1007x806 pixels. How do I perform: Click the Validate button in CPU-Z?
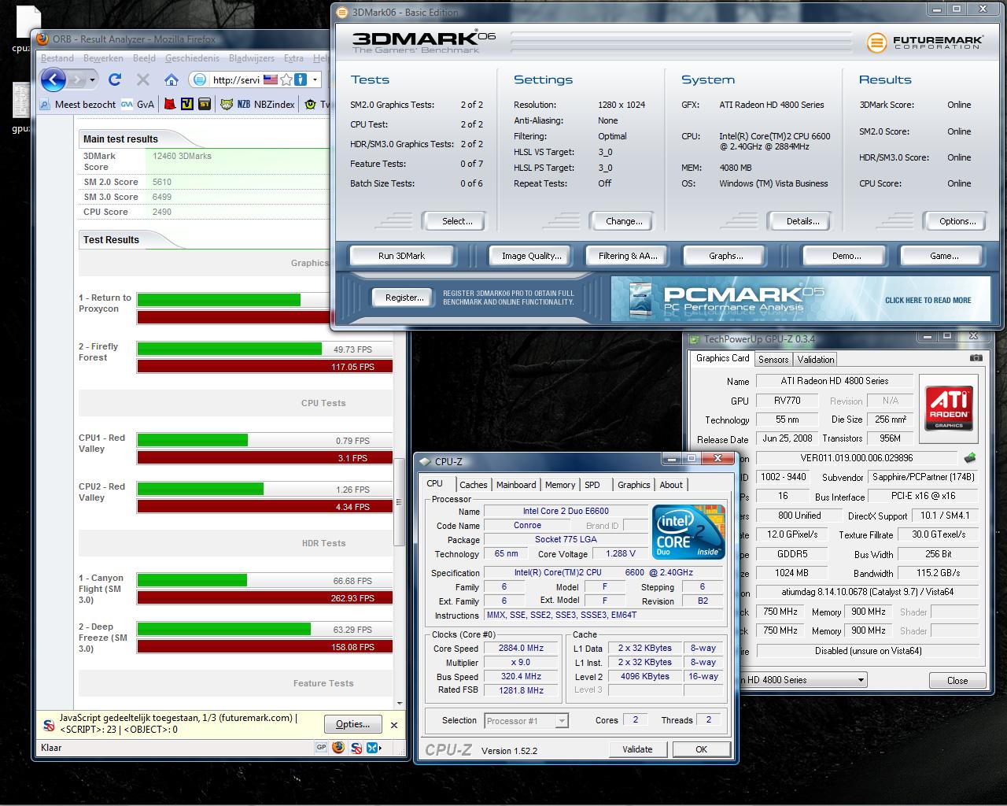[637, 749]
